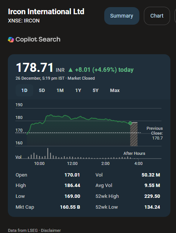The image size is (176, 233).
Task: Open the Summary tab
Action: click(122, 16)
